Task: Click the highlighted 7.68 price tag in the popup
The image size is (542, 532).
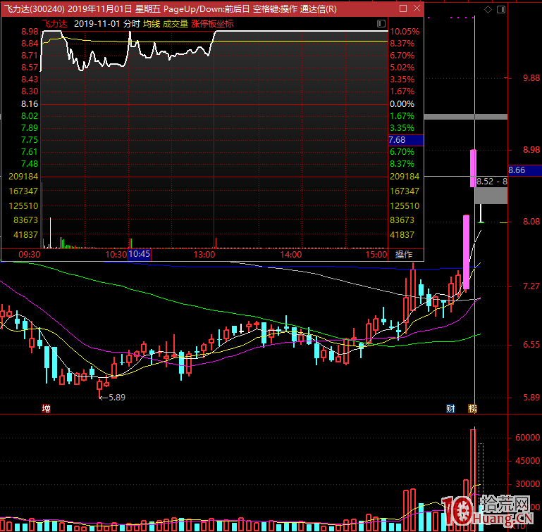Action: point(406,140)
